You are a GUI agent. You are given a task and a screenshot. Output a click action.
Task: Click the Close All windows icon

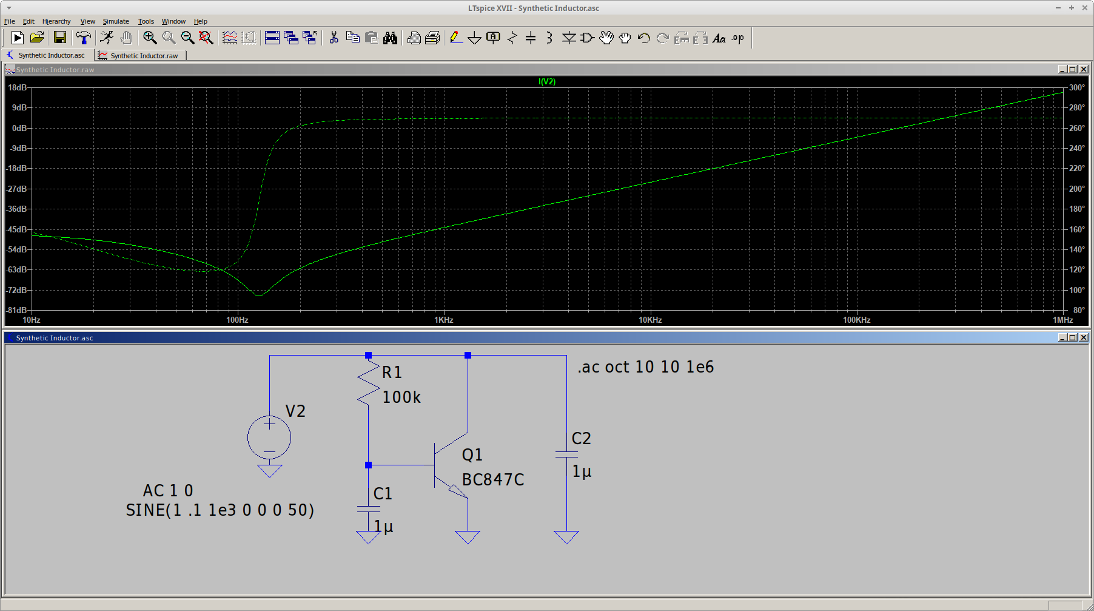click(x=310, y=38)
